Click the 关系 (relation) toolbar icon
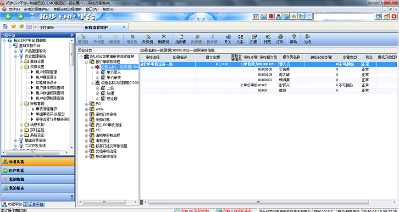This screenshot has width=399, height=212. tap(239, 39)
